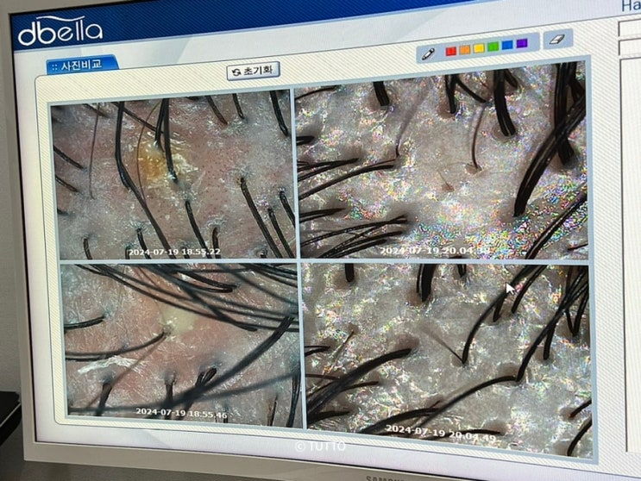
Task: Pick the red color swatch
Action: (450, 51)
